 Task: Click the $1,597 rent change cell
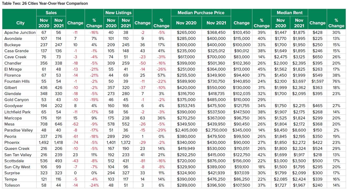tap(317, 81)
